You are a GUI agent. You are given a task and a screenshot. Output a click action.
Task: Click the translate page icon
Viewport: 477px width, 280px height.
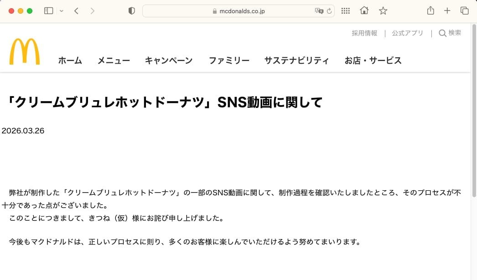319,11
